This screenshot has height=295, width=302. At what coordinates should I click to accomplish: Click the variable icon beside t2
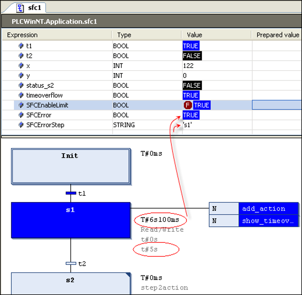21,56
